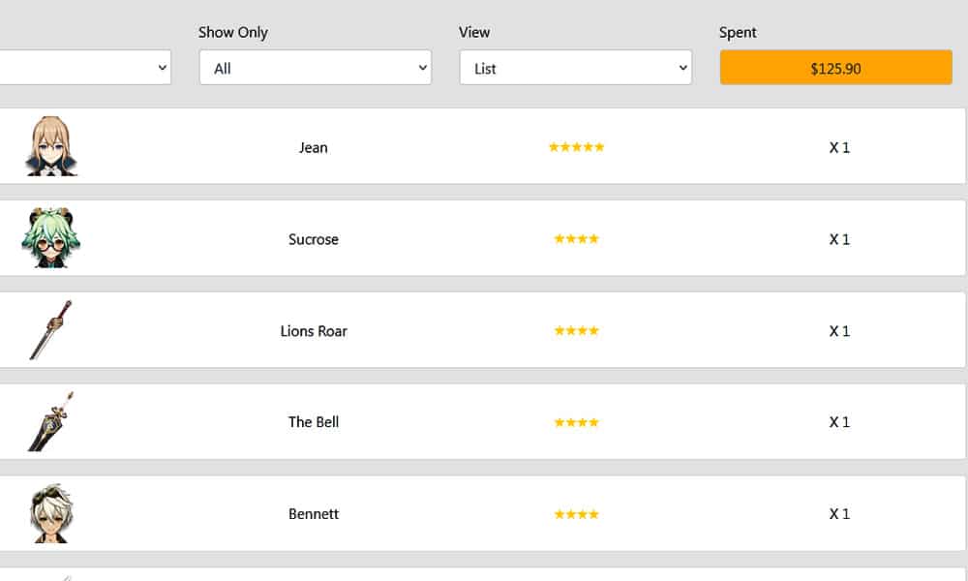Click the Bennett name label
This screenshot has width=968, height=581.
[314, 514]
